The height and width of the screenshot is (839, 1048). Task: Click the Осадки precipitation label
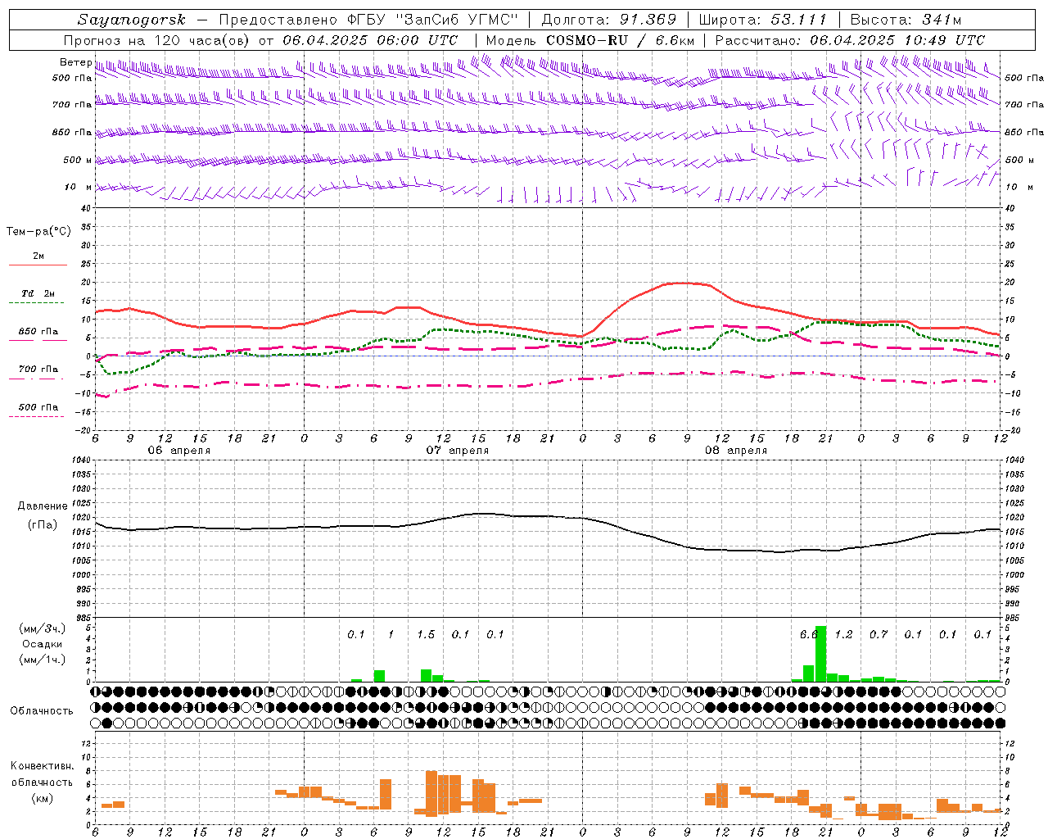pos(43,644)
